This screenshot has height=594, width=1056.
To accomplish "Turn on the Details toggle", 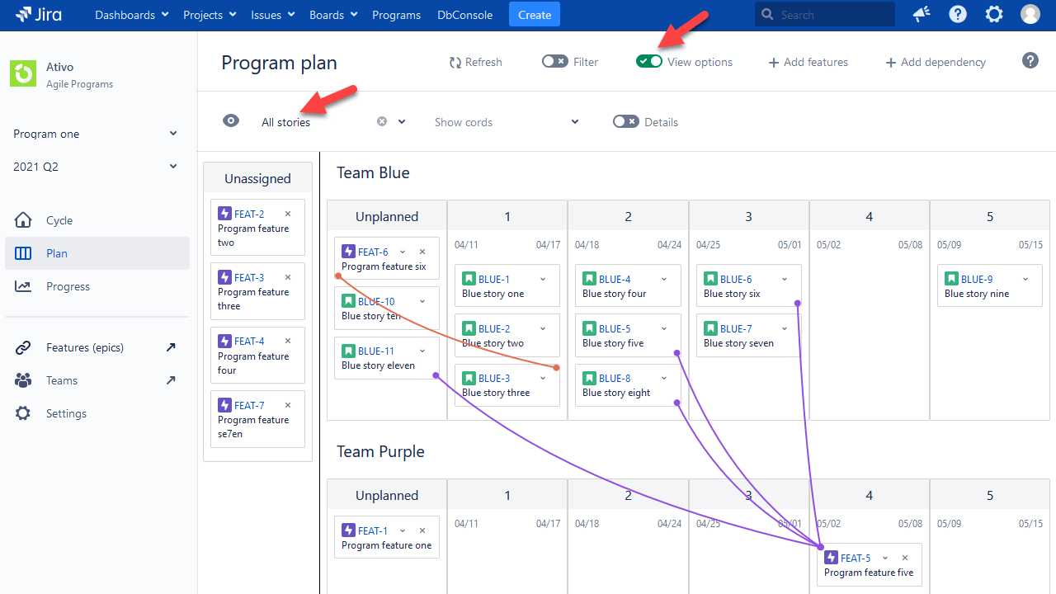I will point(625,121).
